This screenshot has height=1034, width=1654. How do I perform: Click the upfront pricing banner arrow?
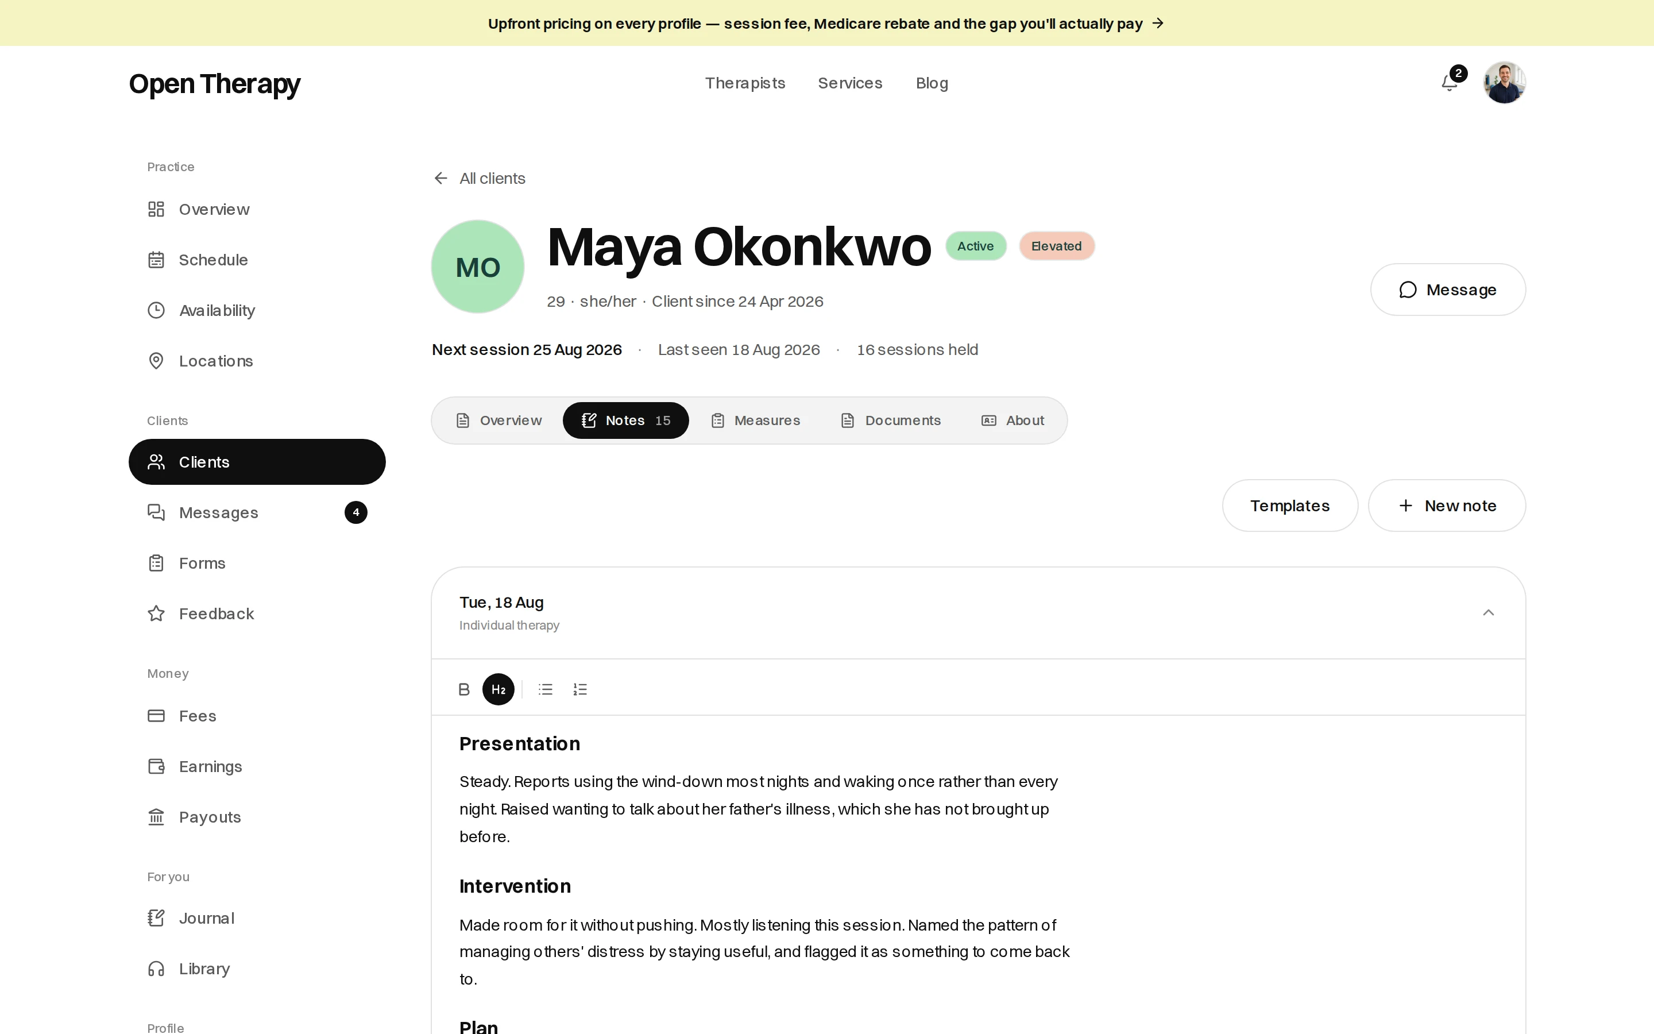point(1158,23)
